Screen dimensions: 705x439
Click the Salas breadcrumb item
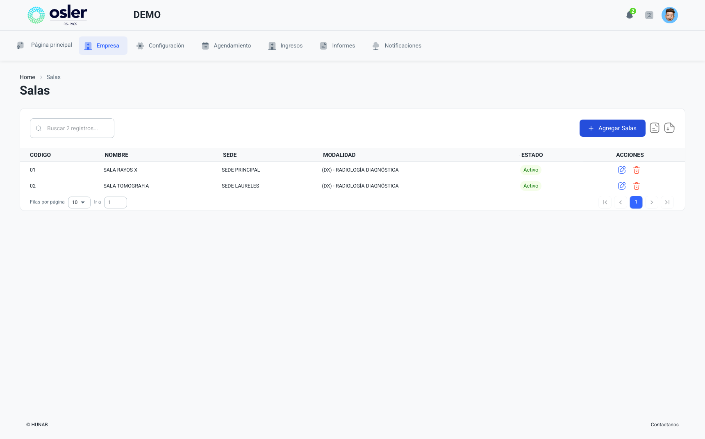53,77
